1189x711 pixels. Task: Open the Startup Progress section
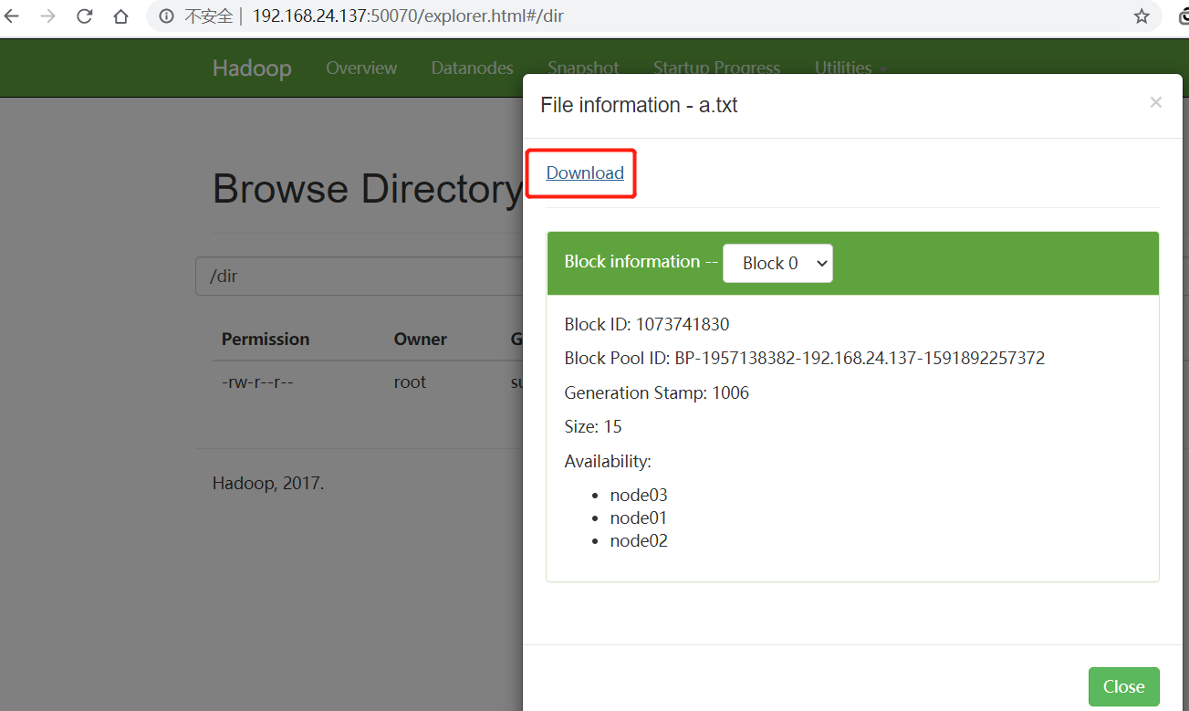click(x=716, y=68)
